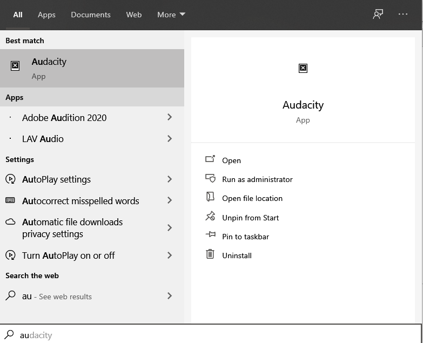
Task: Choose Open file location
Action: tap(252, 198)
